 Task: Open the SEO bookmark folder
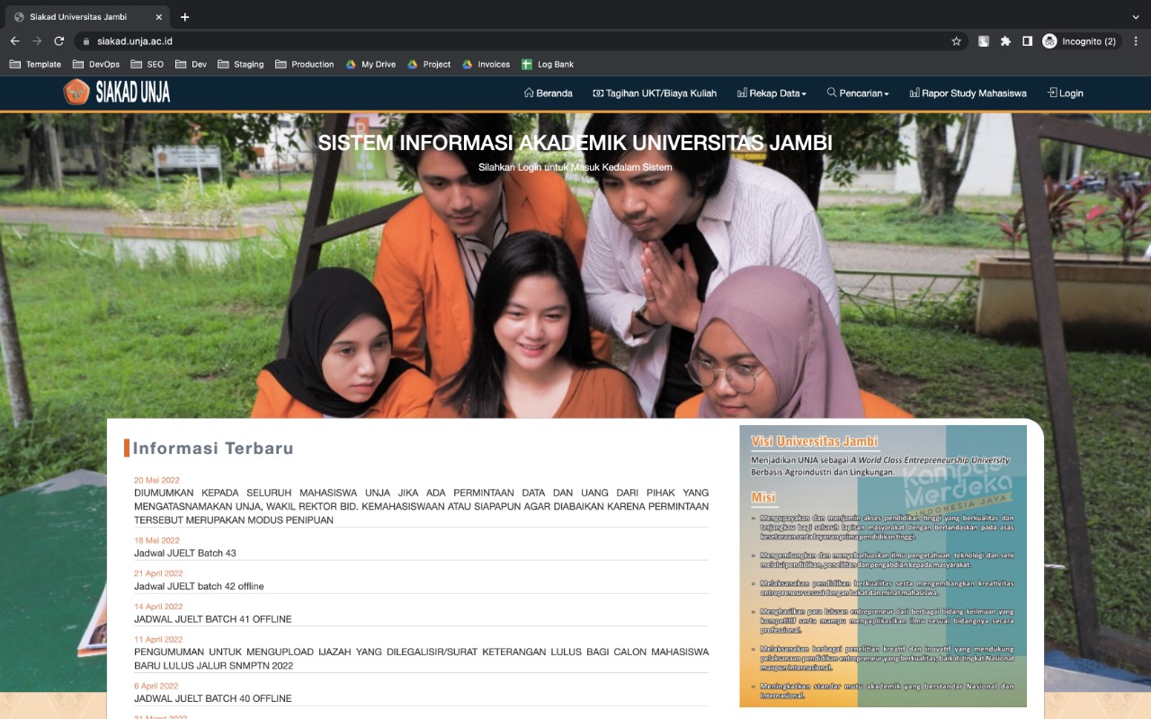click(147, 65)
